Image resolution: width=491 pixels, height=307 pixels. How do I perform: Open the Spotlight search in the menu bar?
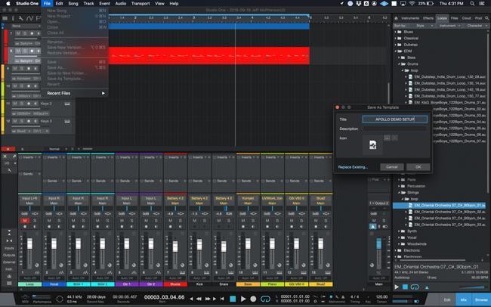pyautogui.click(x=472, y=4)
